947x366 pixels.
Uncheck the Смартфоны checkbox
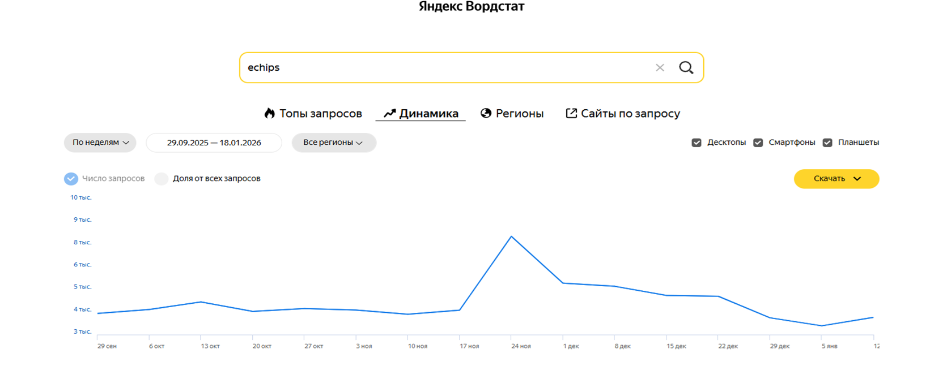pyautogui.click(x=758, y=143)
